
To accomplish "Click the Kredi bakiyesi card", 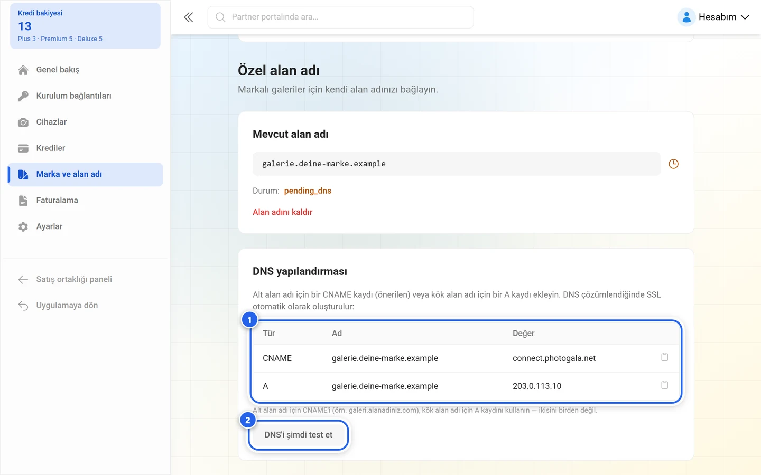I will [85, 26].
